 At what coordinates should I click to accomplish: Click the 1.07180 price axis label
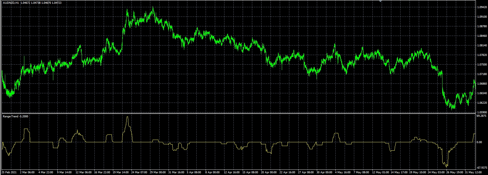tap(482, 74)
